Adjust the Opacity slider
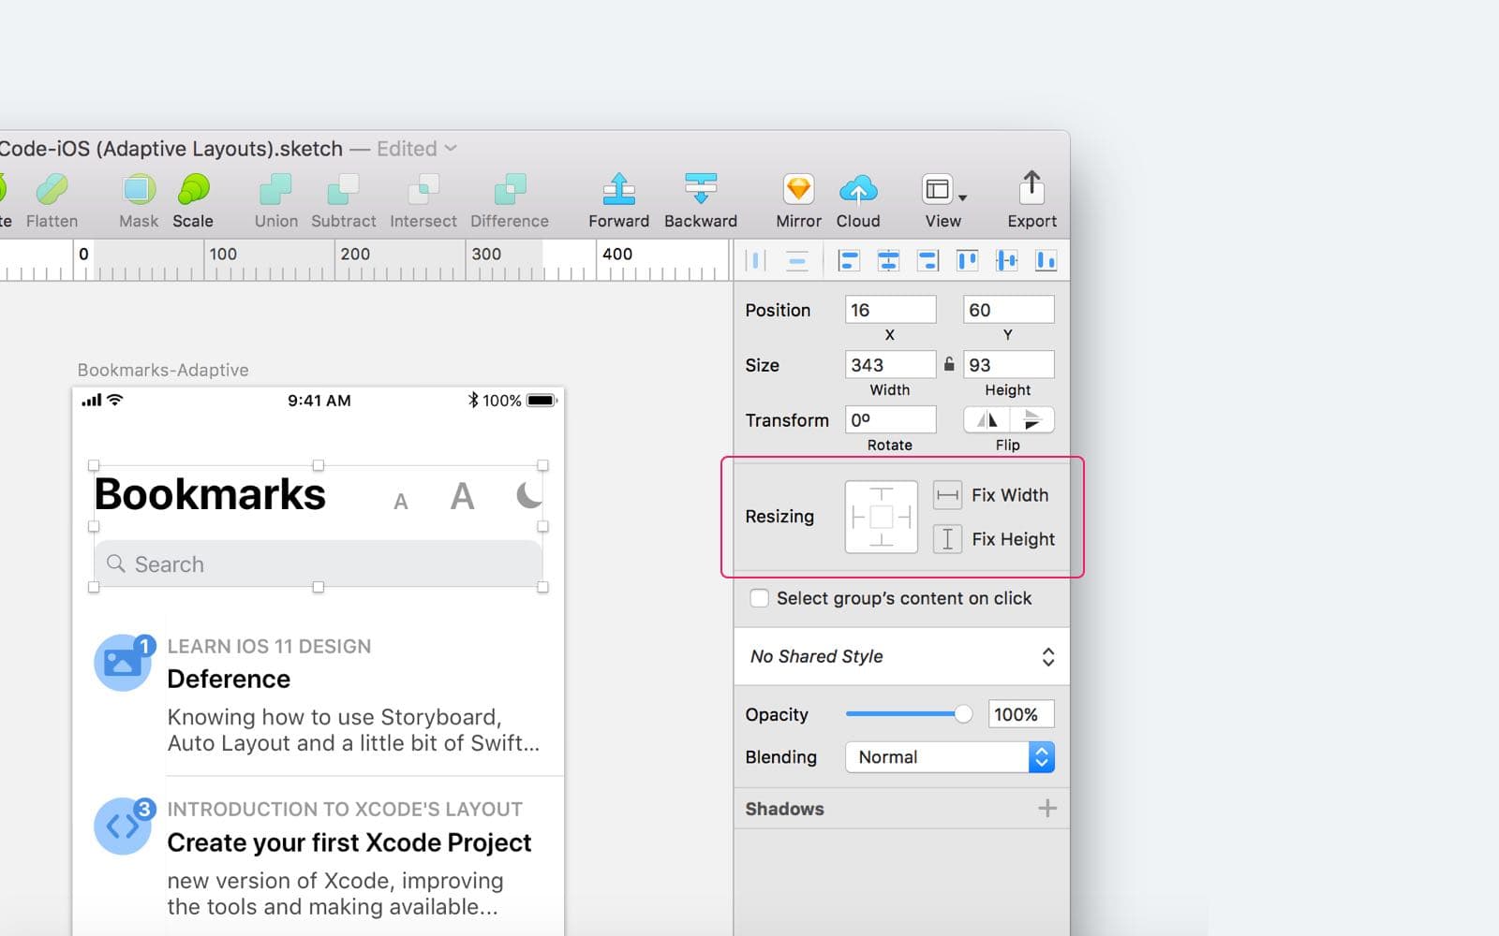Screen dimensions: 1499x936 click(x=908, y=714)
